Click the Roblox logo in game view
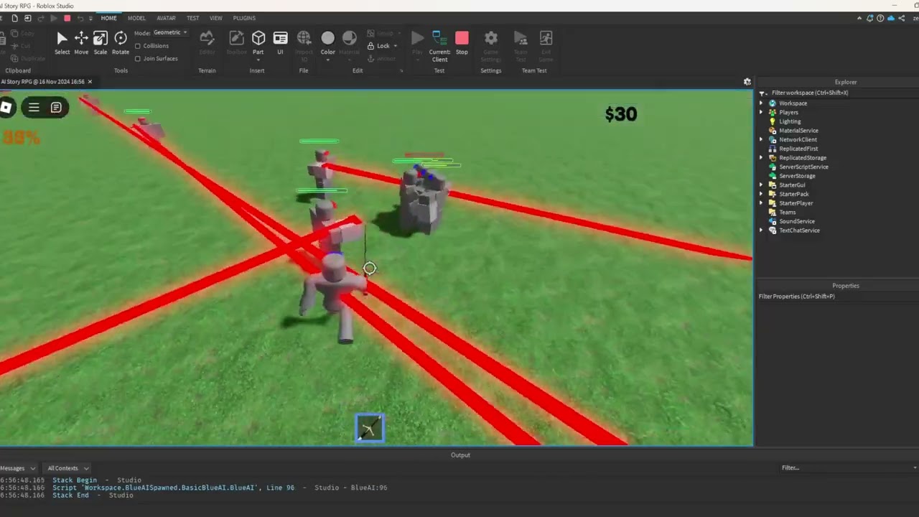 pos(6,108)
